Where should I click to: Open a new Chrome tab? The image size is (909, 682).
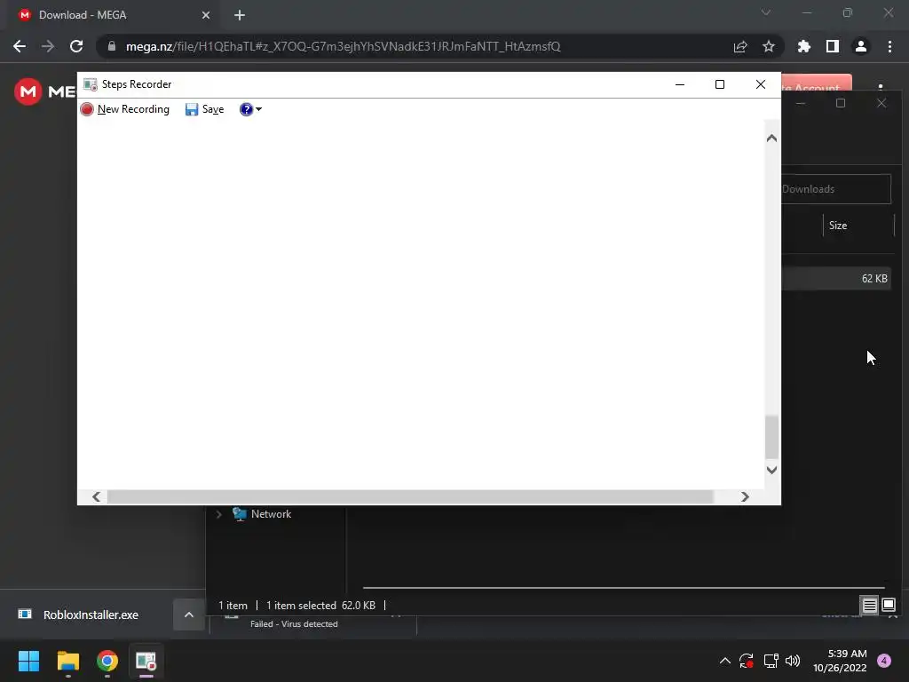coord(240,15)
